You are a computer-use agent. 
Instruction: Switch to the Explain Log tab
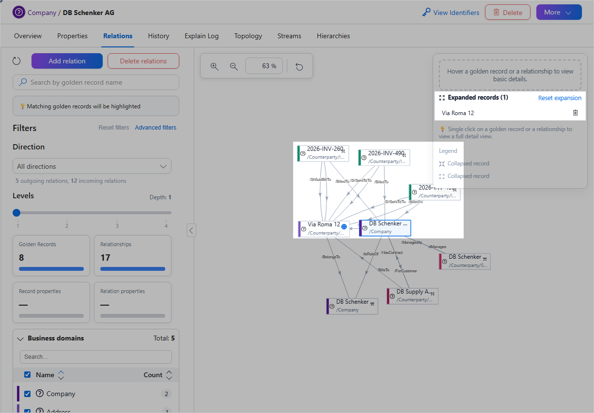(x=202, y=36)
